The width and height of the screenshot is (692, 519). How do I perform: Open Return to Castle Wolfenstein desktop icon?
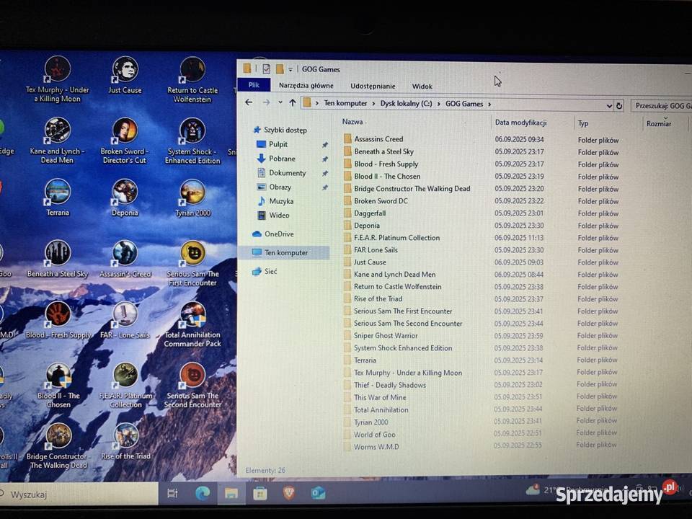192,80
